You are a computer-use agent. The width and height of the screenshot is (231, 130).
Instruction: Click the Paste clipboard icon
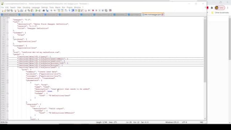(x=32, y=10)
